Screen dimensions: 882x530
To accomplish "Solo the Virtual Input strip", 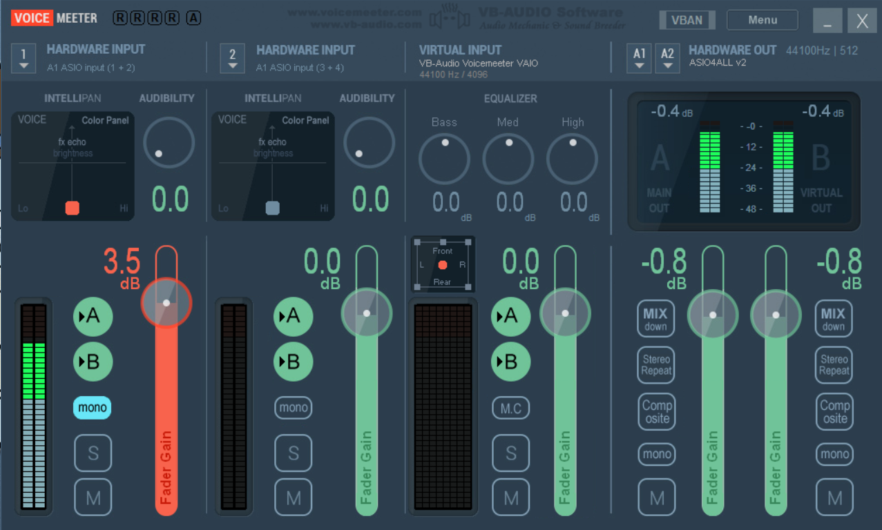I will (x=511, y=453).
